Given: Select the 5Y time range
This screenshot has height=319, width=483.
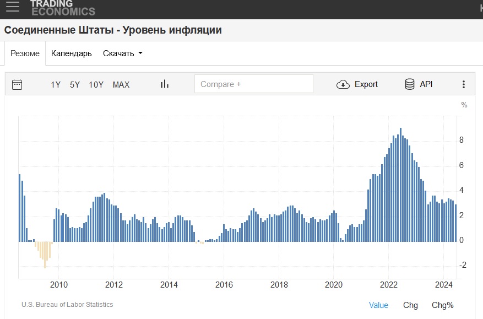Looking at the screenshot, I should pyautogui.click(x=75, y=84).
